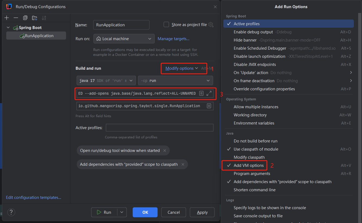Open Store as project file settings gear
This screenshot has height=223, width=362.
coord(211,25)
